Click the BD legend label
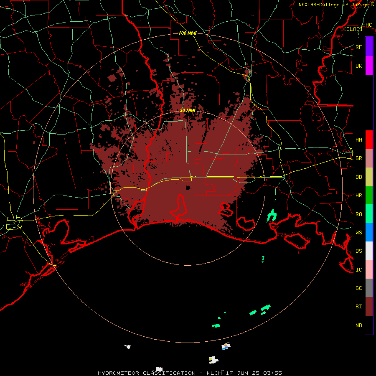This screenshot has height=376, width=376. pyautogui.click(x=358, y=177)
